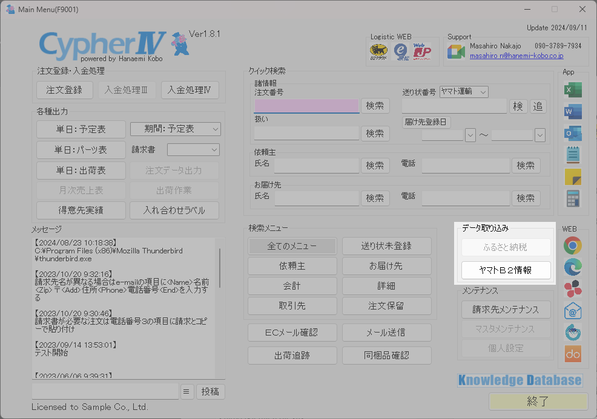This screenshot has width=597, height=419.
Task: Search お届け先 by name 検索 button
Action: pos(375,198)
